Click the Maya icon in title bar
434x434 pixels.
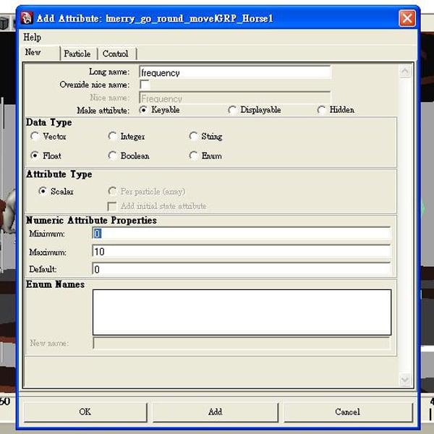27,18
